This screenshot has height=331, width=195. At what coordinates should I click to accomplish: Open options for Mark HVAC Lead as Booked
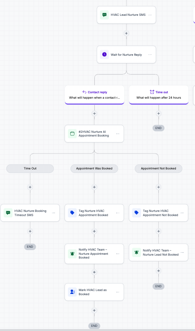(118, 292)
